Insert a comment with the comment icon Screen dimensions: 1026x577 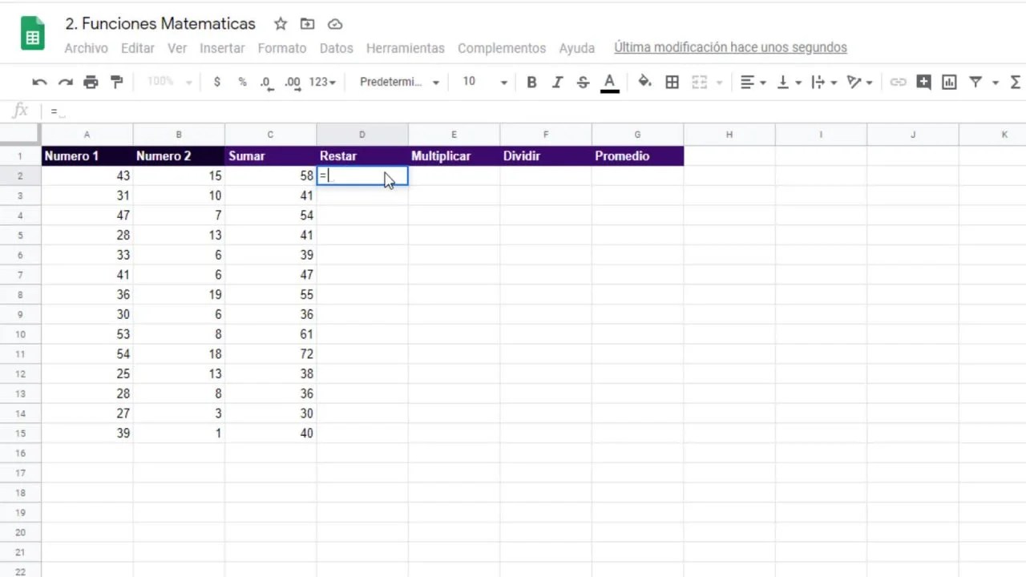923,82
